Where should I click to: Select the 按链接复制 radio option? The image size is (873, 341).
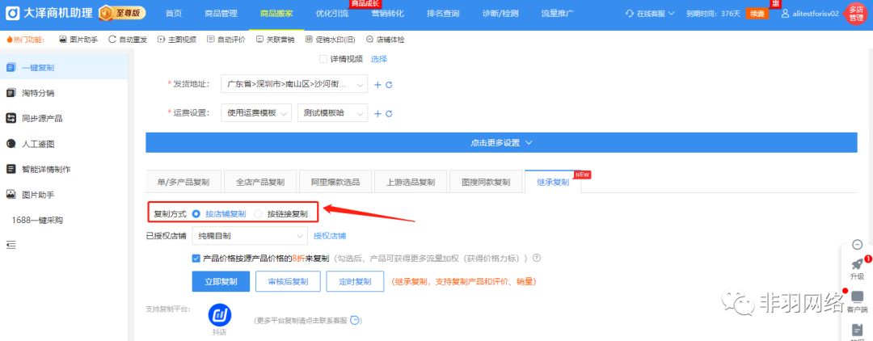259,214
